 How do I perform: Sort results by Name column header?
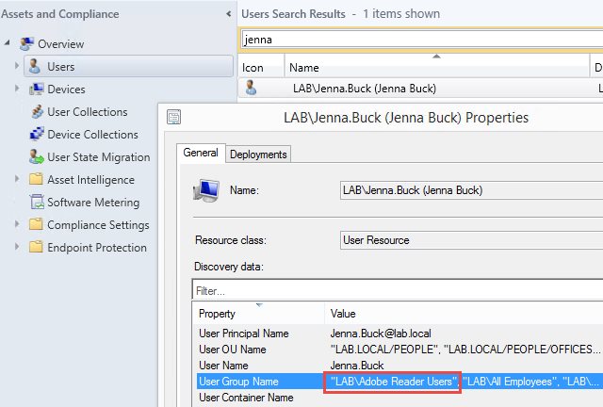pos(437,67)
